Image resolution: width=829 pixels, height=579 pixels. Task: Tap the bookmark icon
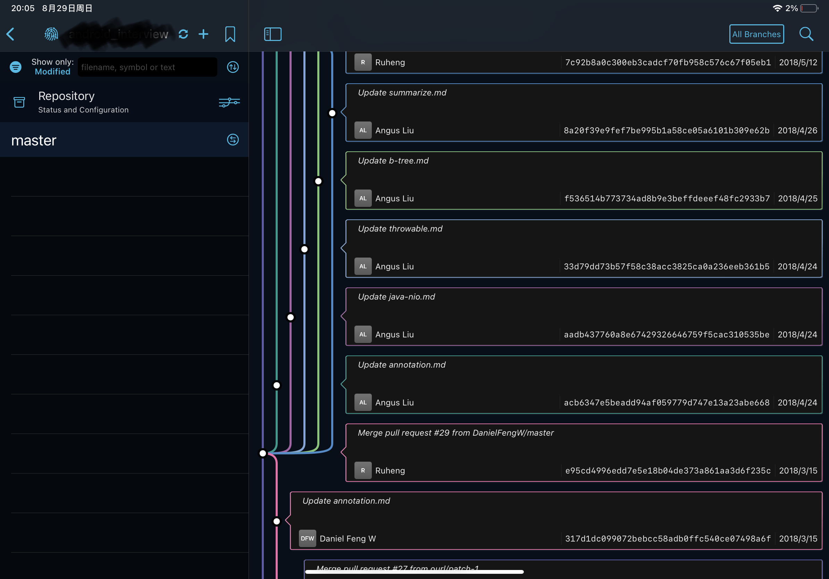tap(230, 34)
